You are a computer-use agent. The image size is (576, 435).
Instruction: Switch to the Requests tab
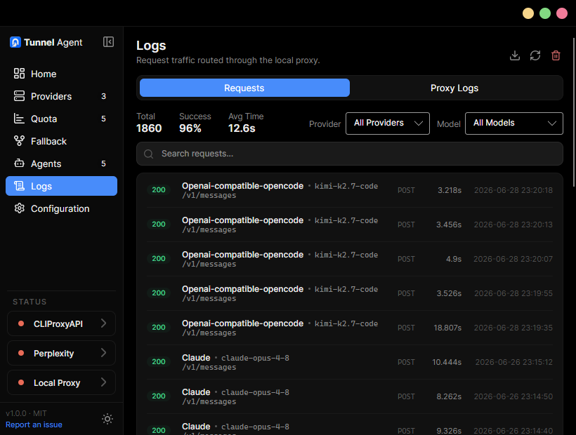(244, 88)
